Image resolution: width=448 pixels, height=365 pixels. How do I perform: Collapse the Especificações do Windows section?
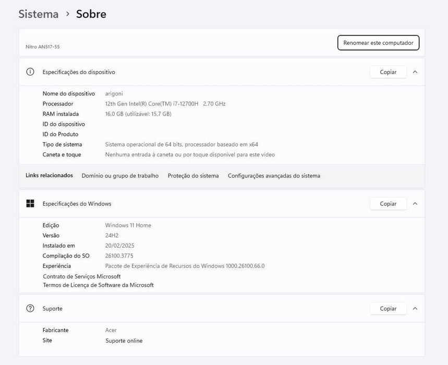click(x=415, y=204)
